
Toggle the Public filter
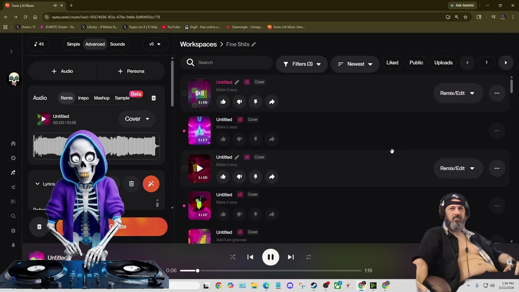(416, 63)
